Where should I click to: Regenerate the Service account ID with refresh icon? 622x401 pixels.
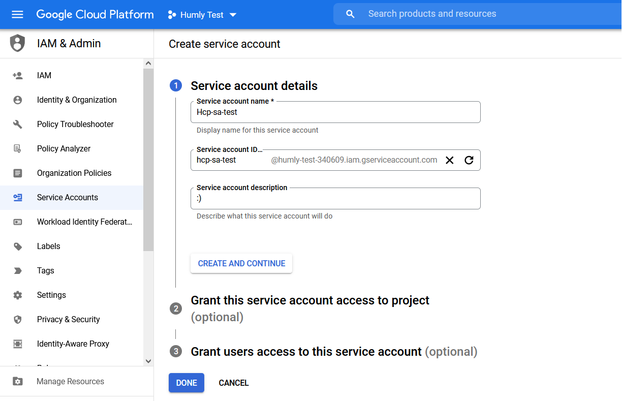tap(468, 160)
